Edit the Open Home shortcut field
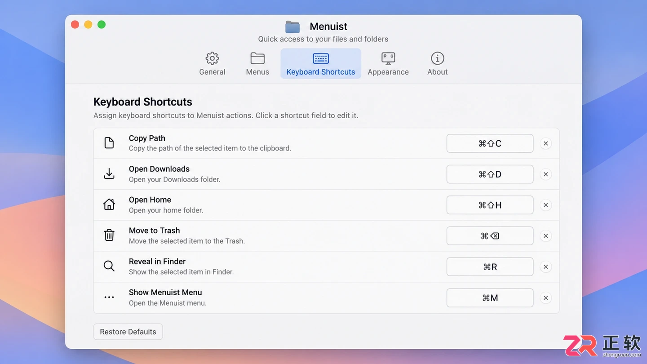Screen dimensions: 647x364 490,205
